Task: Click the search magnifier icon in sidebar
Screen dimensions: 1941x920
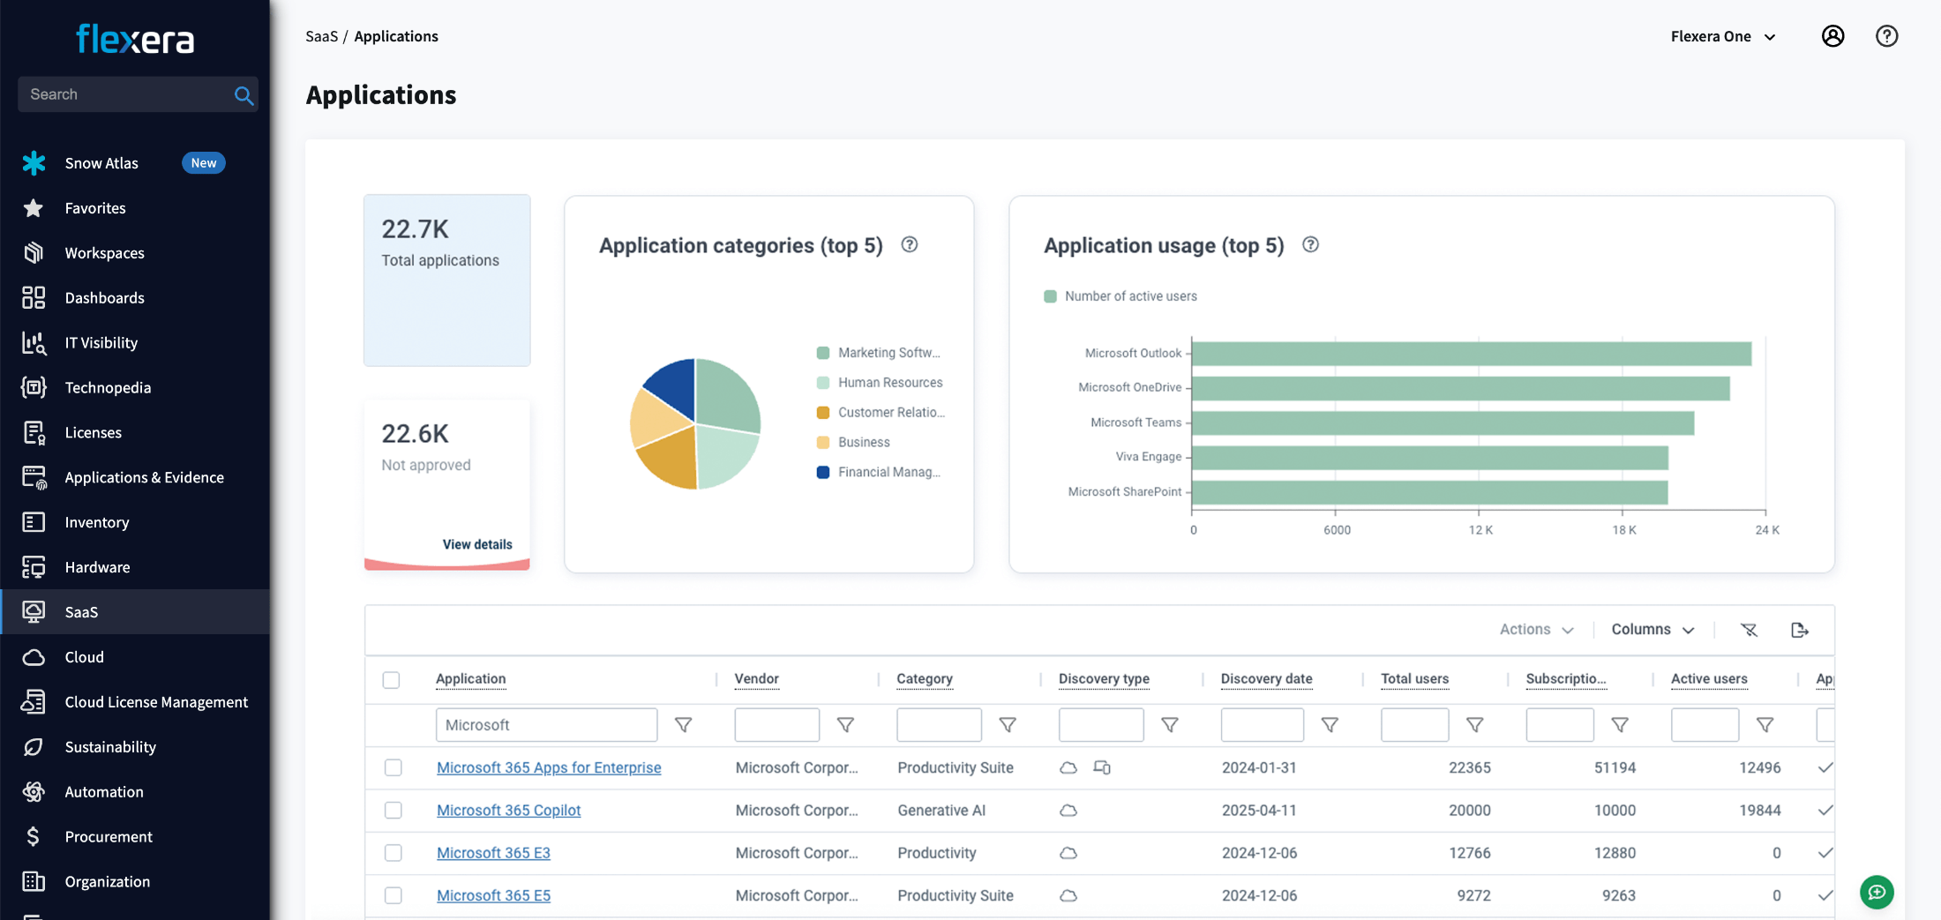Action: pos(244,95)
